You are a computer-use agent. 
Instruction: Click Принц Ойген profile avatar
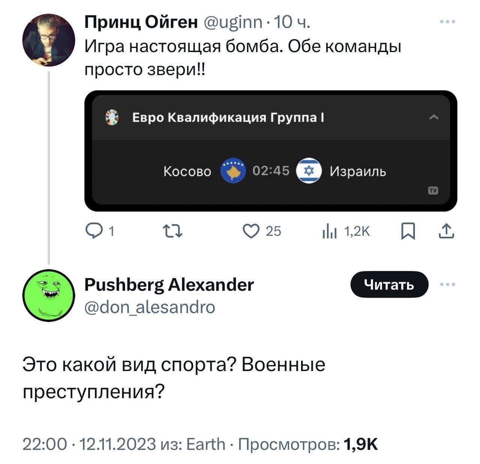point(48,40)
